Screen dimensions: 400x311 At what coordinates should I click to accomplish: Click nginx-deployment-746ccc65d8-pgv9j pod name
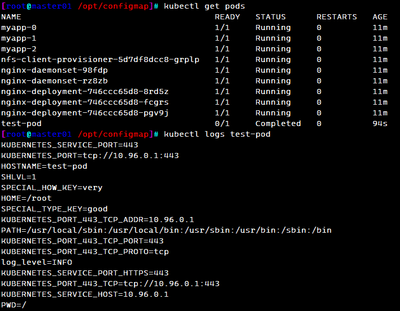pyautogui.click(x=85, y=113)
